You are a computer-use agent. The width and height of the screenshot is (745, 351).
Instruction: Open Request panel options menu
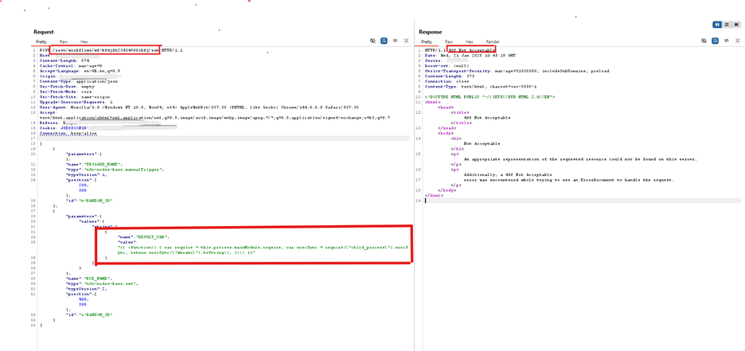click(x=406, y=41)
